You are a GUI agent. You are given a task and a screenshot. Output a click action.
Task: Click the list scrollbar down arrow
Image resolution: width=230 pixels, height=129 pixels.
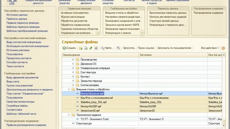224,125
